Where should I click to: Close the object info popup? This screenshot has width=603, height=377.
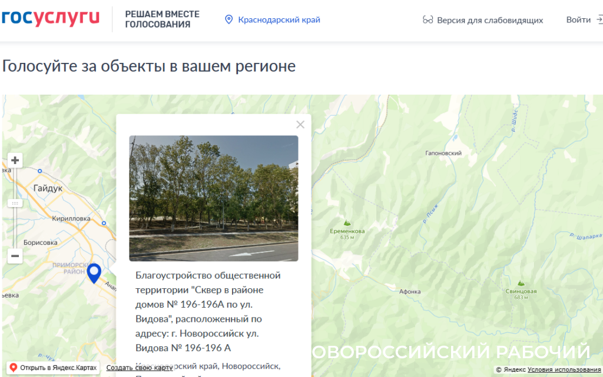click(300, 125)
